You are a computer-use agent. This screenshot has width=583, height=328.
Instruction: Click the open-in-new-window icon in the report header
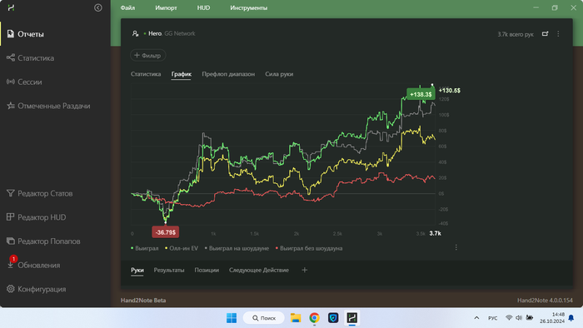(545, 34)
